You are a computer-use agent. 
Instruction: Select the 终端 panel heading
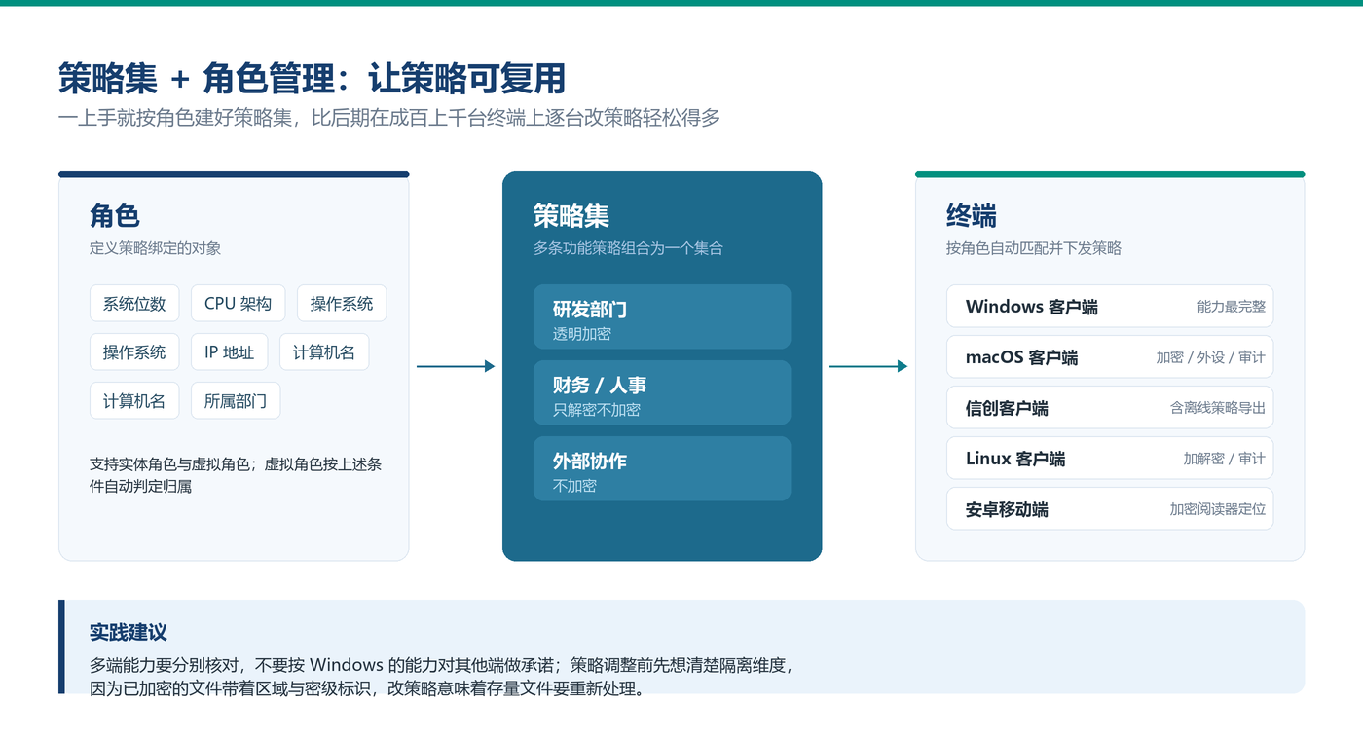tap(972, 215)
